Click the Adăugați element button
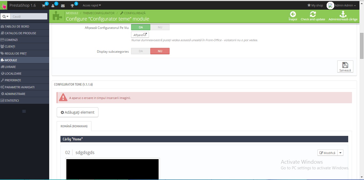 [x=78, y=112]
